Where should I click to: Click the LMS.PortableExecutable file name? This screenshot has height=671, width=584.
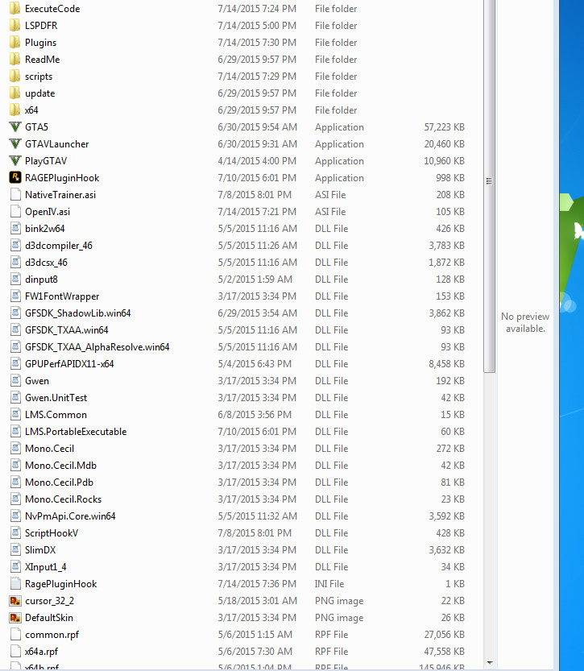click(x=76, y=432)
